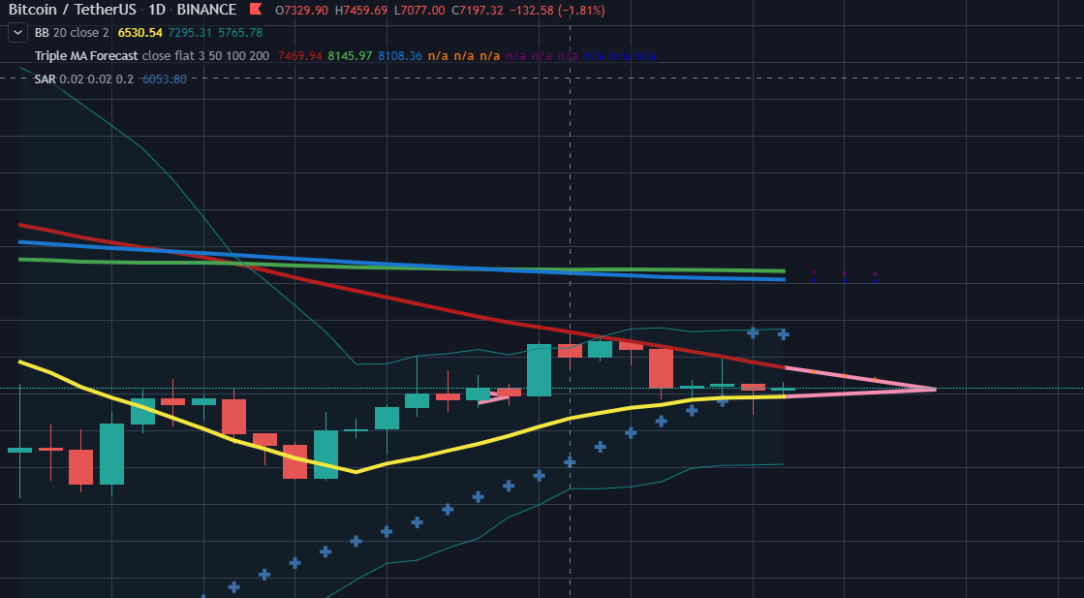Click the blue MA value 8108.36
This screenshot has height=598, width=1084.
click(399, 56)
